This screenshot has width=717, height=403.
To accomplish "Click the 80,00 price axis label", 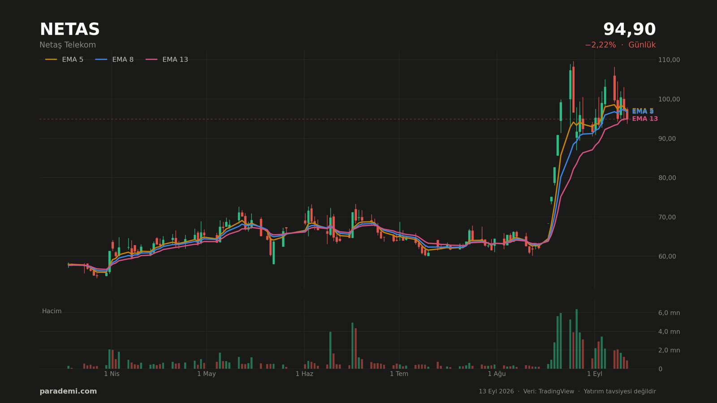I will tap(667, 178).
